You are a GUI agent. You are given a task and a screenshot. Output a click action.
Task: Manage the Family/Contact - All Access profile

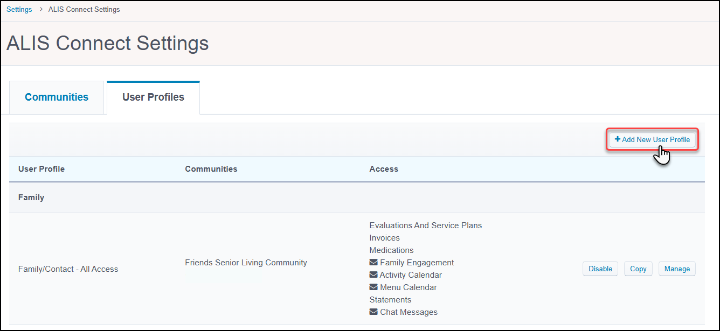(677, 269)
